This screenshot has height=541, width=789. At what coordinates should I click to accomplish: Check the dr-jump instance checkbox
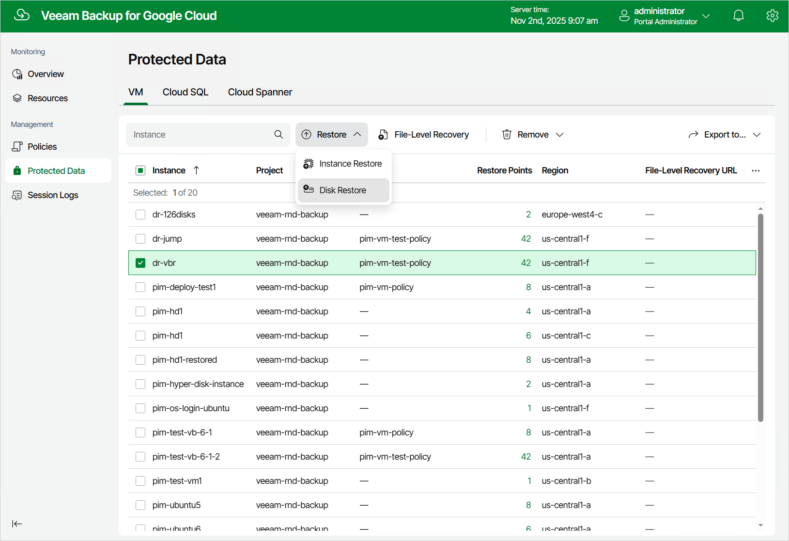(140, 239)
